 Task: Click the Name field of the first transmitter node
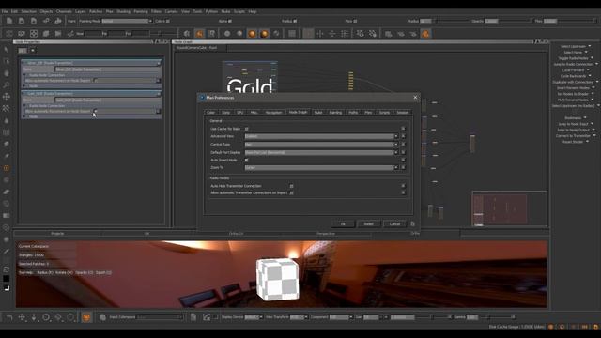pyautogui.click(x=108, y=69)
